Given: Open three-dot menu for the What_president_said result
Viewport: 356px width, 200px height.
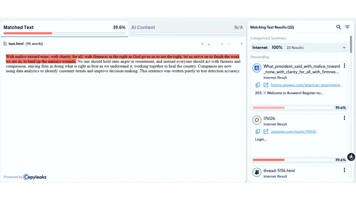Looking at the screenshot, I should click(x=344, y=66).
